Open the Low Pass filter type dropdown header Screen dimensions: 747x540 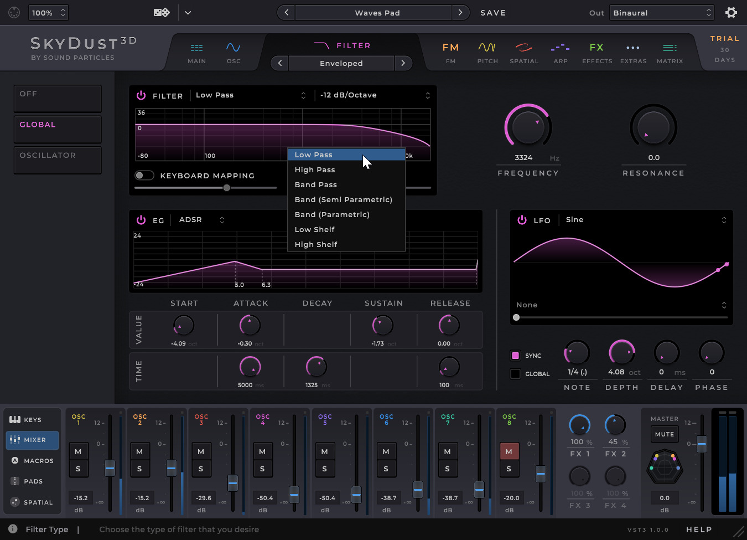tap(250, 95)
